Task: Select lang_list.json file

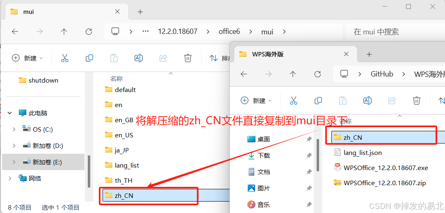Action: tap(358, 153)
